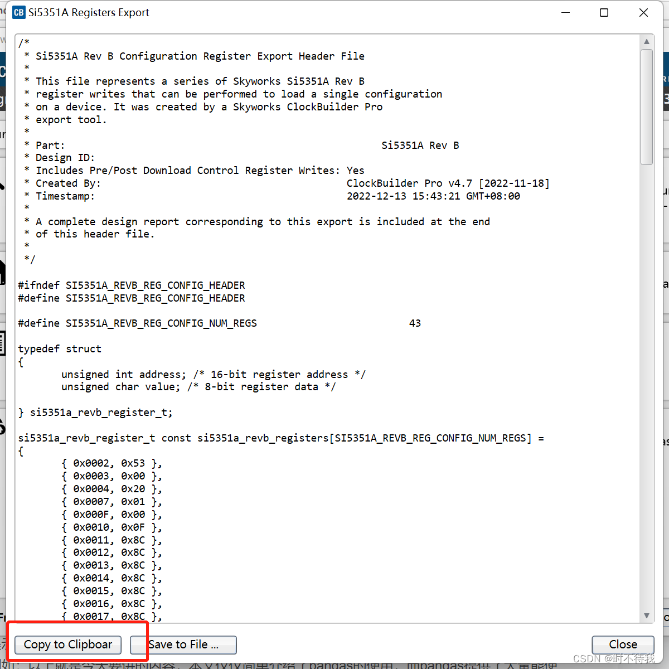This screenshot has width=669, height=669.
Task: Click the ClockBuilder CB title bar icon
Action: point(19,12)
